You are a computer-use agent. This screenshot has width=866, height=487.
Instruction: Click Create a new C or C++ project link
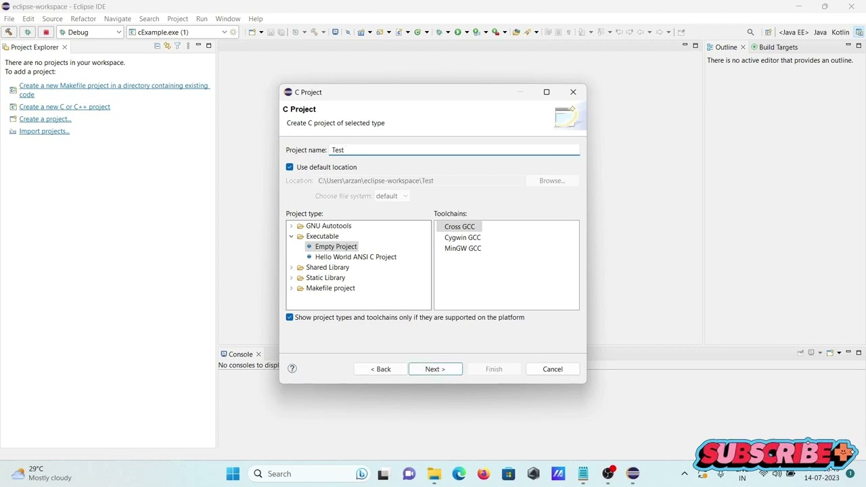[65, 107]
